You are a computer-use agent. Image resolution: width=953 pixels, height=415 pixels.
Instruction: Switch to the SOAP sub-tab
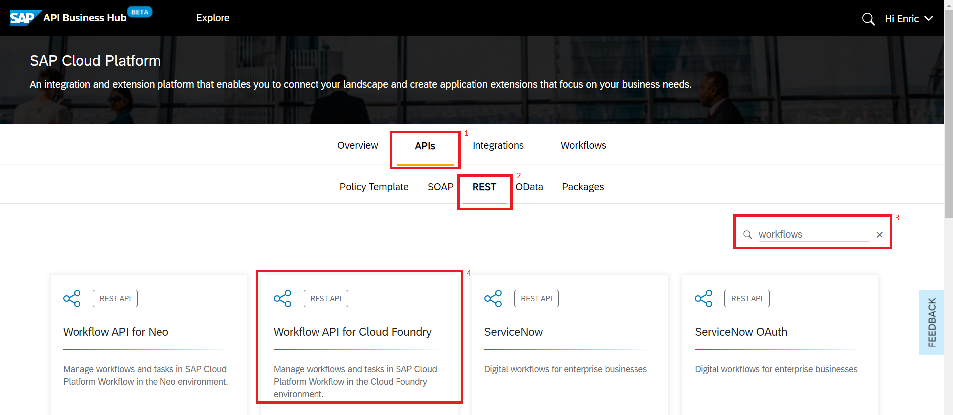coord(441,187)
